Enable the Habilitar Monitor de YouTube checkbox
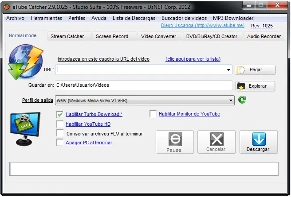 pyautogui.click(x=153, y=114)
